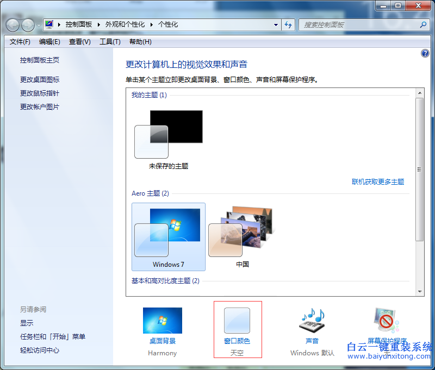Click the search magnifier icon
Viewport: 435px width, 370px height.
pyautogui.click(x=422, y=24)
